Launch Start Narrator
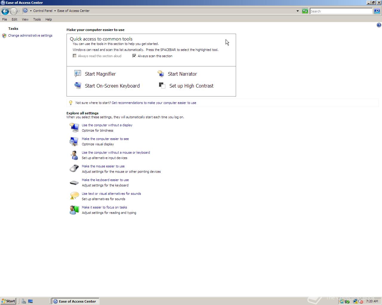382x305 pixels. tap(182, 74)
